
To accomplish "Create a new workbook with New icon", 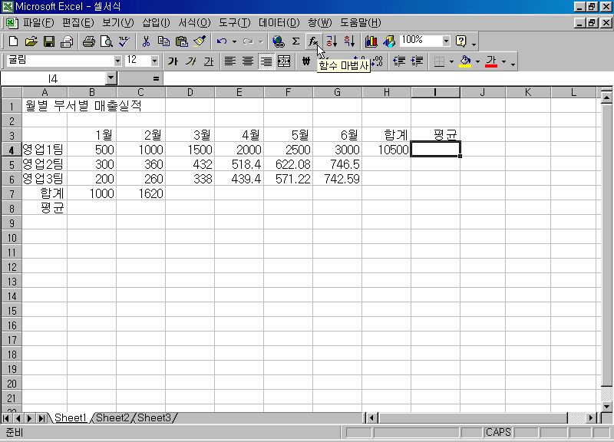I will (13, 41).
